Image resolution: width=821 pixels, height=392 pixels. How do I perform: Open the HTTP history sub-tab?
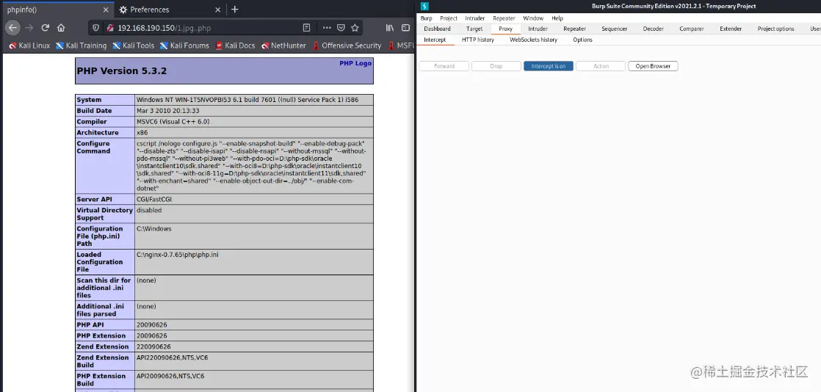click(477, 40)
